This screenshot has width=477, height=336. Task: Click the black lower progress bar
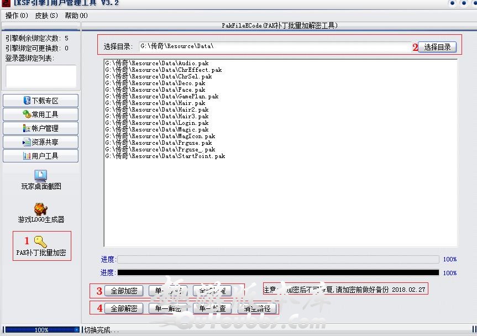coord(278,272)
